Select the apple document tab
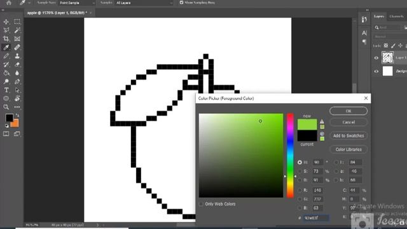Viewport: 407px width, 229px height. (x=57, y=13)
